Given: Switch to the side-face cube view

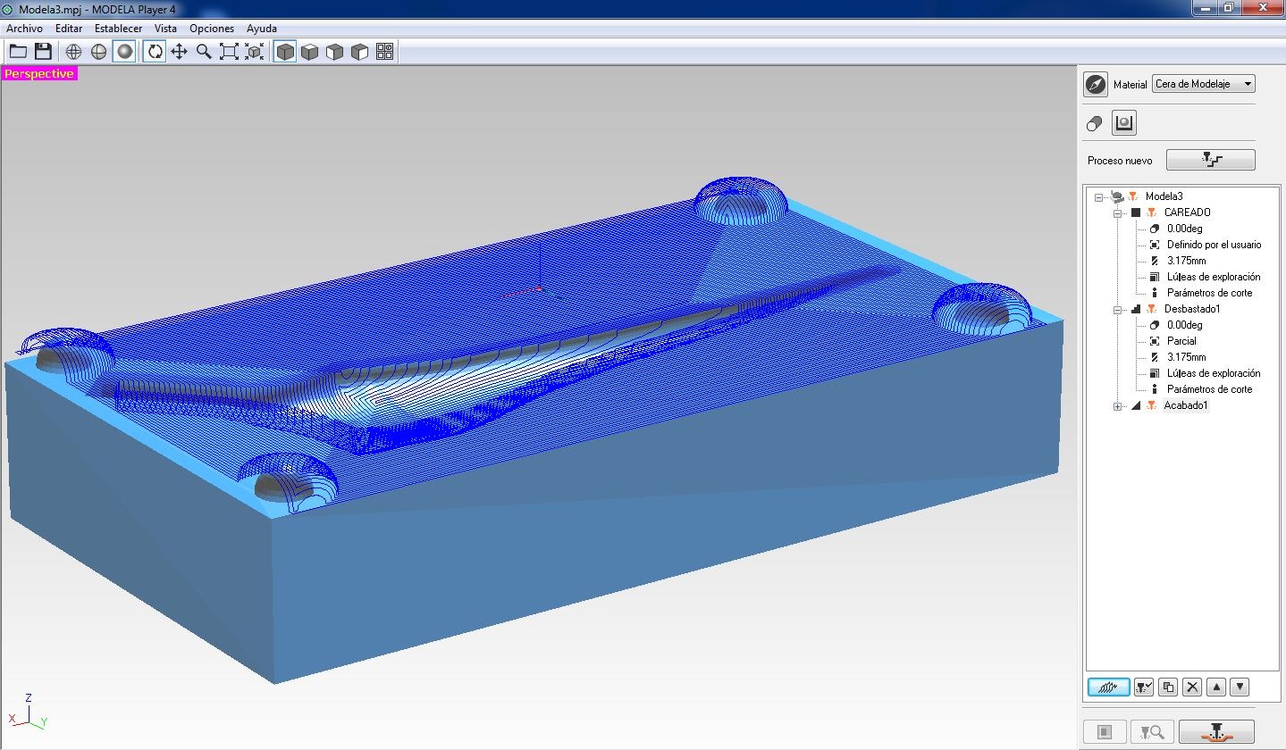Looking at the screenshot, I should [x=360, y=52].
